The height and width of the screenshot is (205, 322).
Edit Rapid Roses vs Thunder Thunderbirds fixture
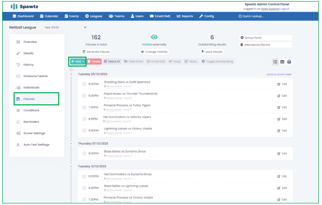(282, 96)
